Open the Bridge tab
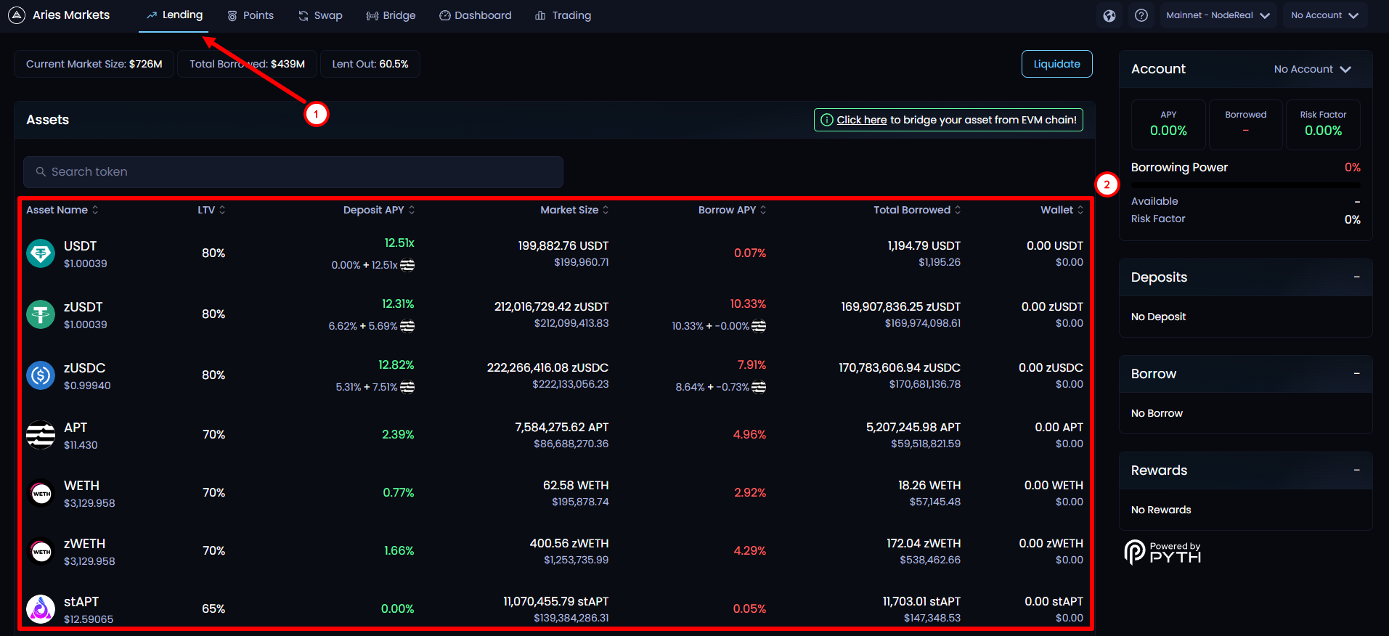Image resolution: width=1389 pixels, height=636 pixels. point(391,15)
